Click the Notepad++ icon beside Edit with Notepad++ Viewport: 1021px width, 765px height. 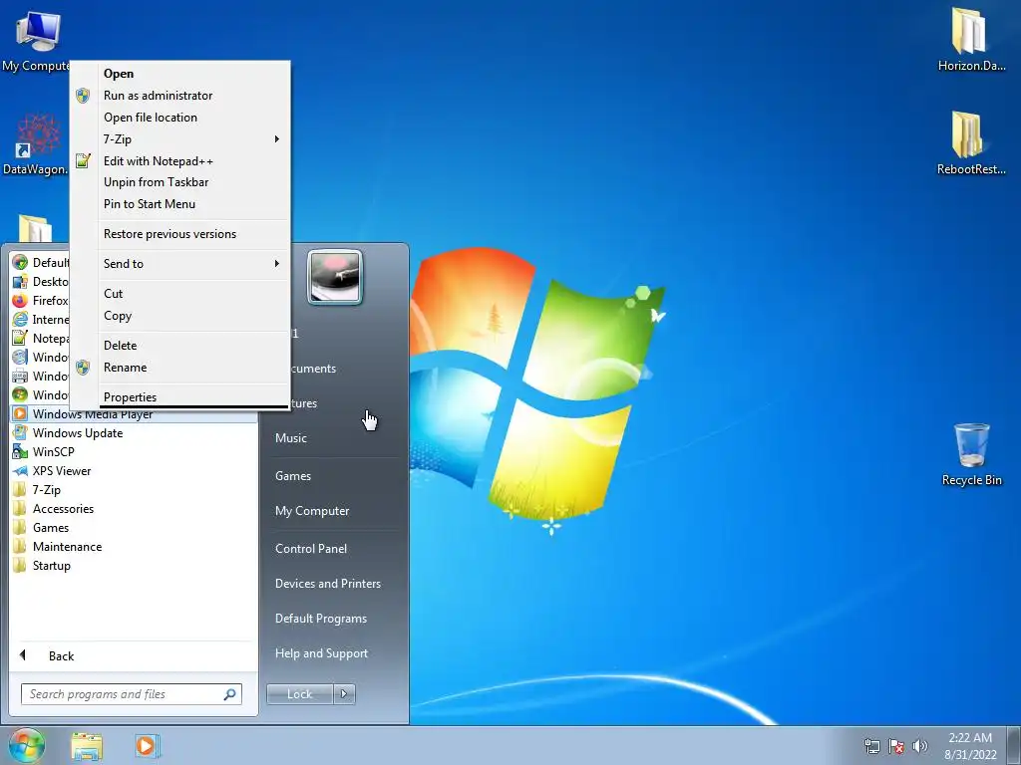pos(83,160)
